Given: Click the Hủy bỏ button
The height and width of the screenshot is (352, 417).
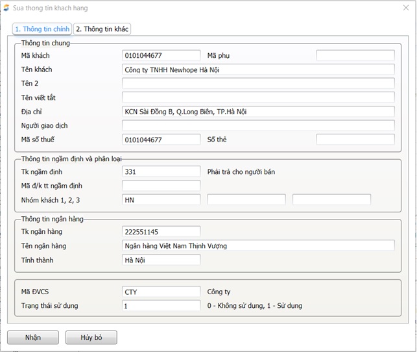Looking at the screenshot, I should coord(91,338).
